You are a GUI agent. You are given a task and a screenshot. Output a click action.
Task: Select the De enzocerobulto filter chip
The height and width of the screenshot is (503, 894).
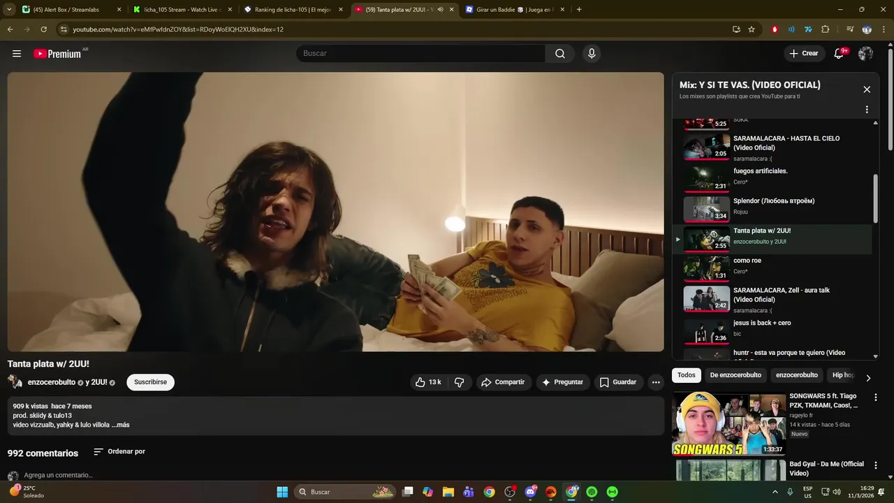[735, 375]
